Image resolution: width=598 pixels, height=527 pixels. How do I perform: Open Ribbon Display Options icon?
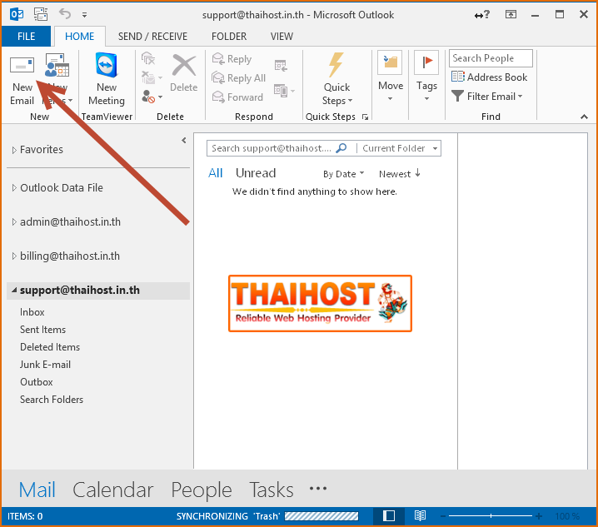[x=511, y=14]
